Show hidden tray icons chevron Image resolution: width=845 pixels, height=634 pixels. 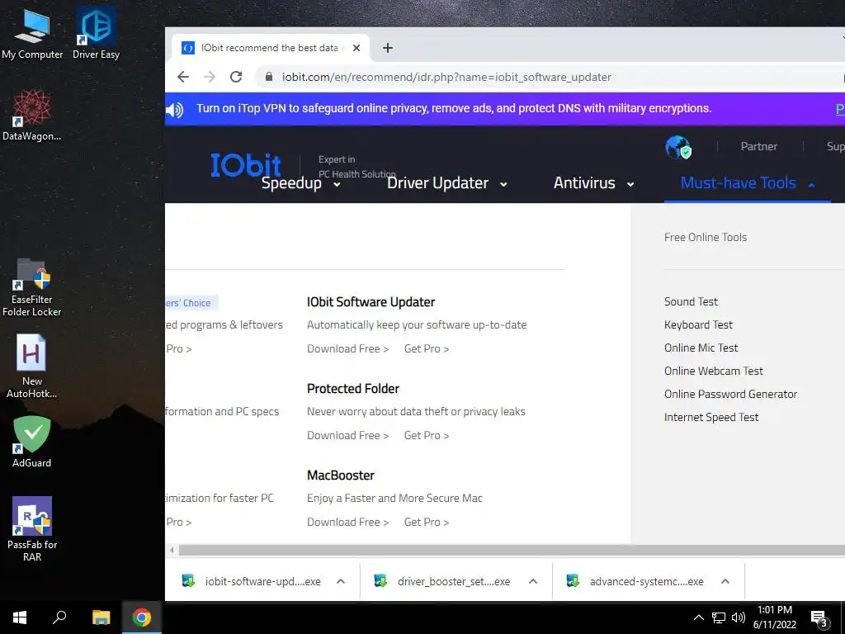coord(698,617)
